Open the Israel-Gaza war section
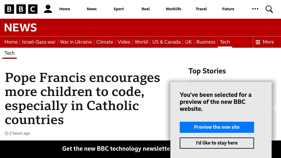The width and height of the screenshot is (281, 158). pyautogui.click(x=39, y=42)
